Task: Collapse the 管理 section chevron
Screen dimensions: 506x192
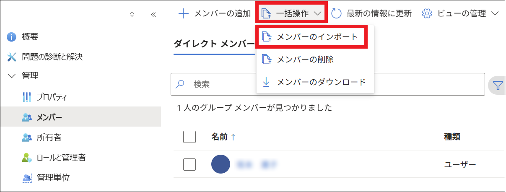Action: tap(12, 76)
